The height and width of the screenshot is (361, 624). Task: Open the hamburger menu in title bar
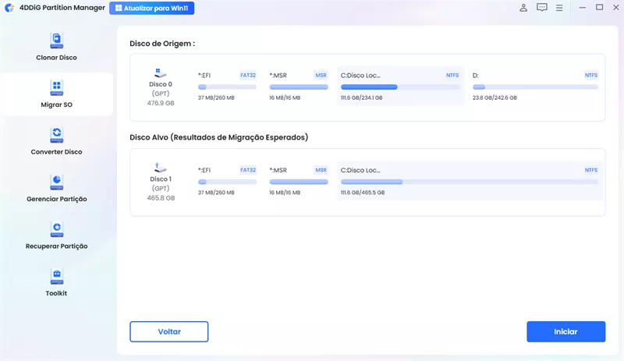(559, 8)
